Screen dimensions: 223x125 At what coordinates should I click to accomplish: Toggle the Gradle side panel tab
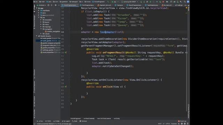pyautogui.click(x=189, y=8)
